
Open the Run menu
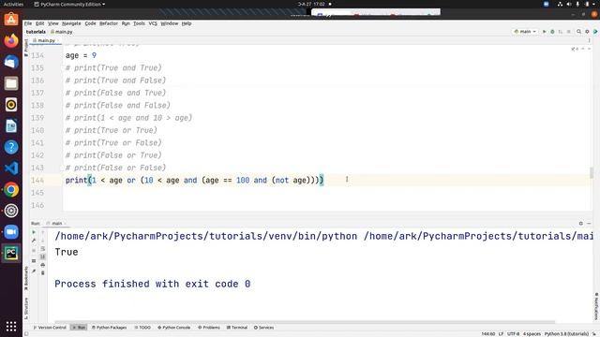pos(126,23)
